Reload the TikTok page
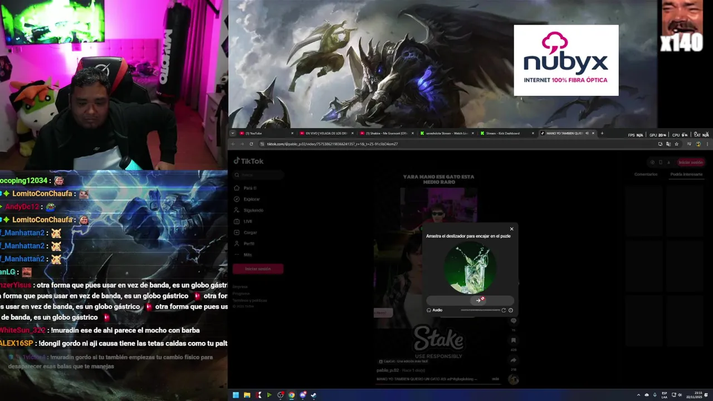 (x=251, y=144)
